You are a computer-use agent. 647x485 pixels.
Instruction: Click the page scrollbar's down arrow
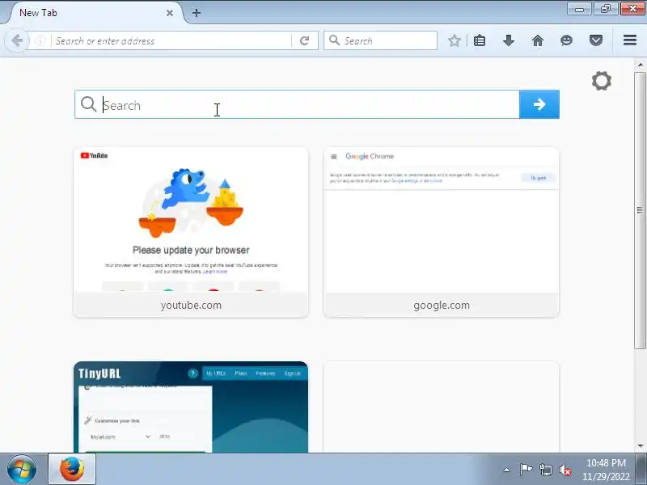coord(641,446)
